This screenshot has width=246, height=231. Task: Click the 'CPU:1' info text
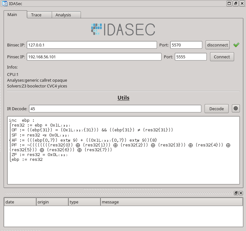coord(13,75)
